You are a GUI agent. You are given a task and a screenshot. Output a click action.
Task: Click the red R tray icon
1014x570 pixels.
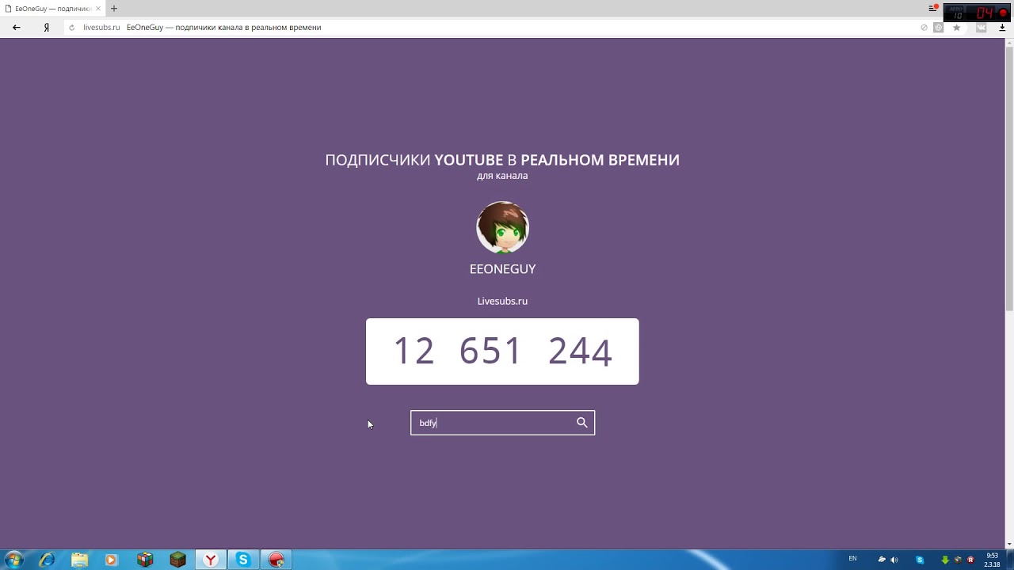coord(970,560)
